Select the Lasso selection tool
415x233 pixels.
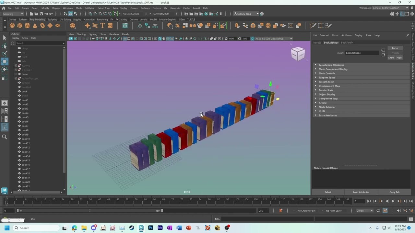[5, 46]
